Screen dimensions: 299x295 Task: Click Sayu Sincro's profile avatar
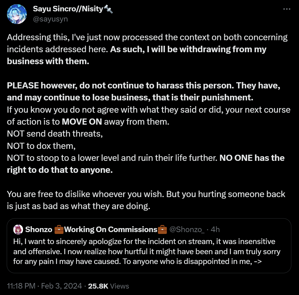coord(17,14)
